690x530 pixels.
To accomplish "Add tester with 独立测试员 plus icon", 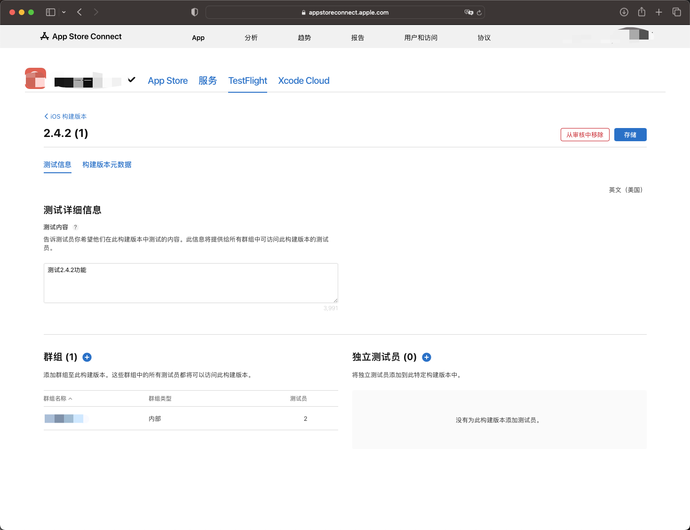I will pyautogui.click(x=427, y=357).
